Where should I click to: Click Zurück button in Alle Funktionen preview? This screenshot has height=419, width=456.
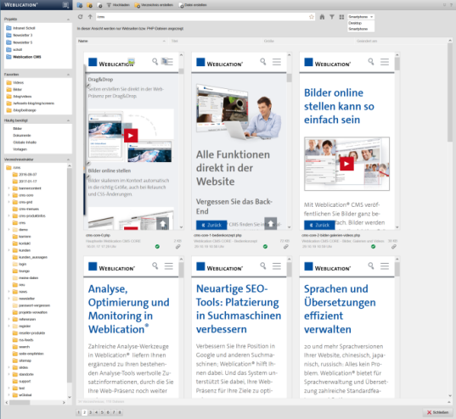coord(211,225)
